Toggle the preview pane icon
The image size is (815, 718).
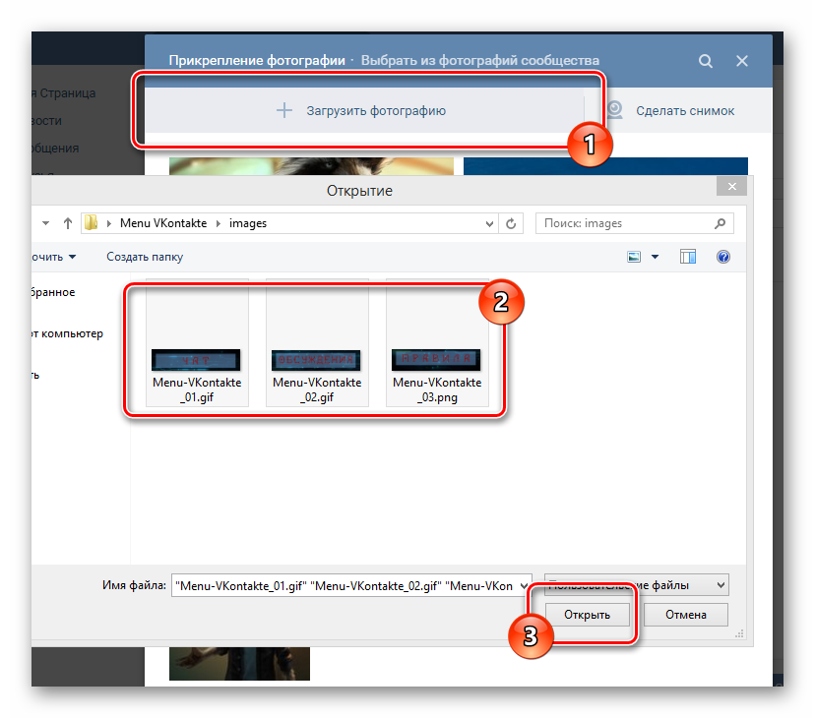pos(688,257)
